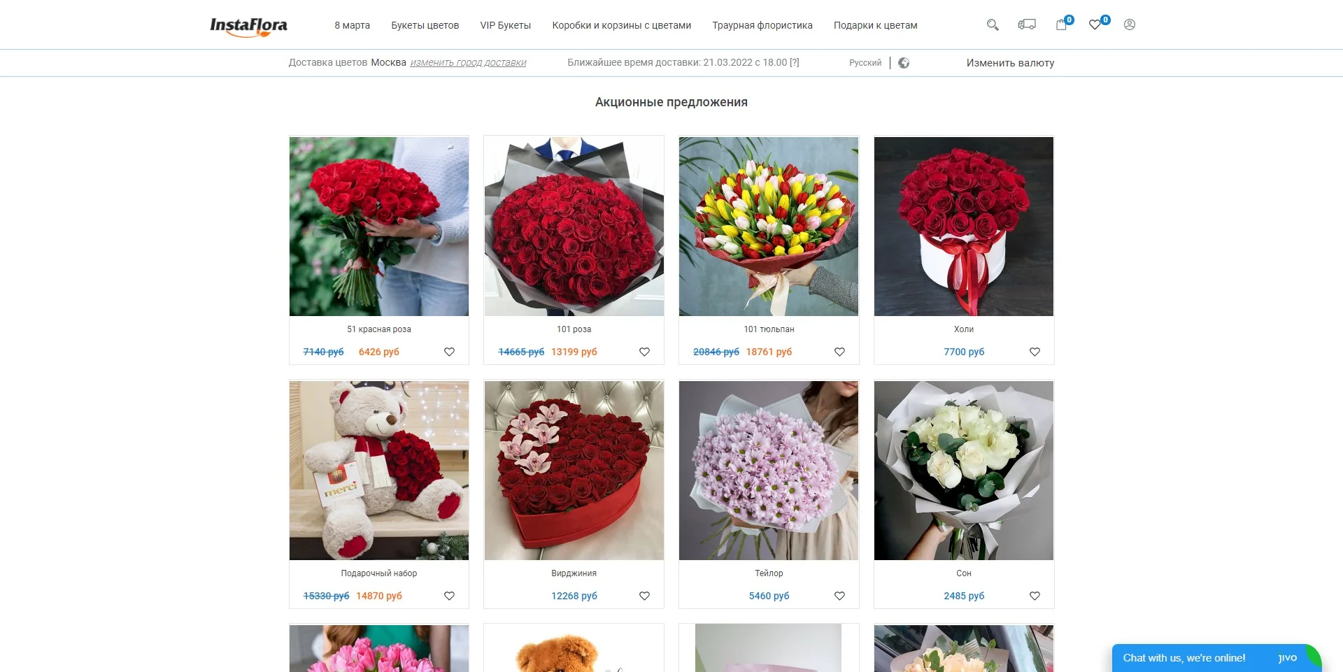
Task: Click the 12268 руб price
Action: [574, 596]
